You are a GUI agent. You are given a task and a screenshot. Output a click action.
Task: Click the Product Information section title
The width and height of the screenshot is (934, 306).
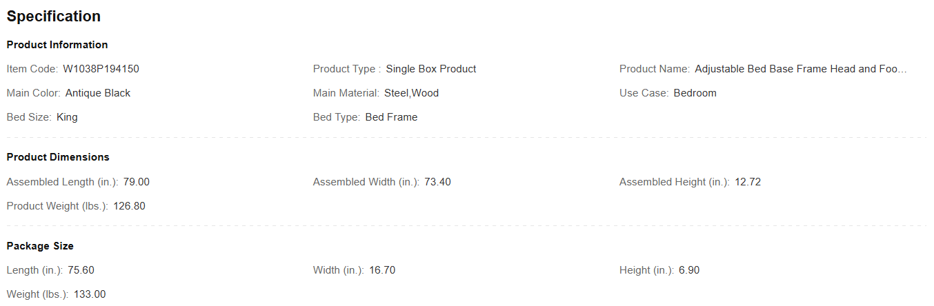(x=57, y=45)
